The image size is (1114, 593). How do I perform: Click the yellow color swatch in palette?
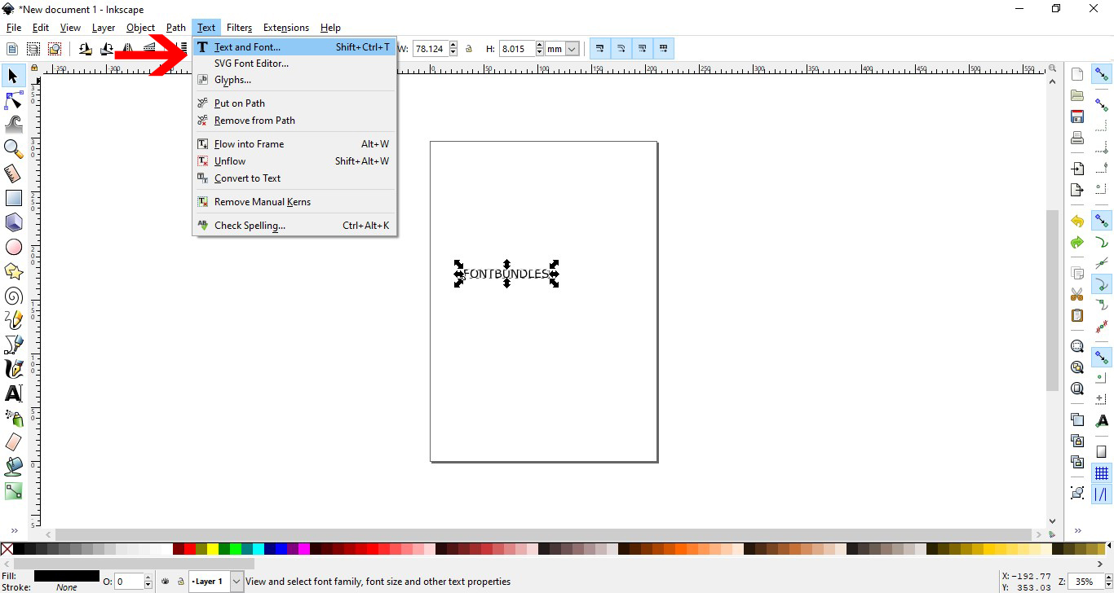(x=213, y=550)
